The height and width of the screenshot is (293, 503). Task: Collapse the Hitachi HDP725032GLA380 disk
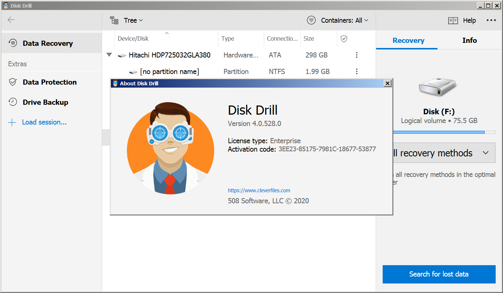(109, 55)
